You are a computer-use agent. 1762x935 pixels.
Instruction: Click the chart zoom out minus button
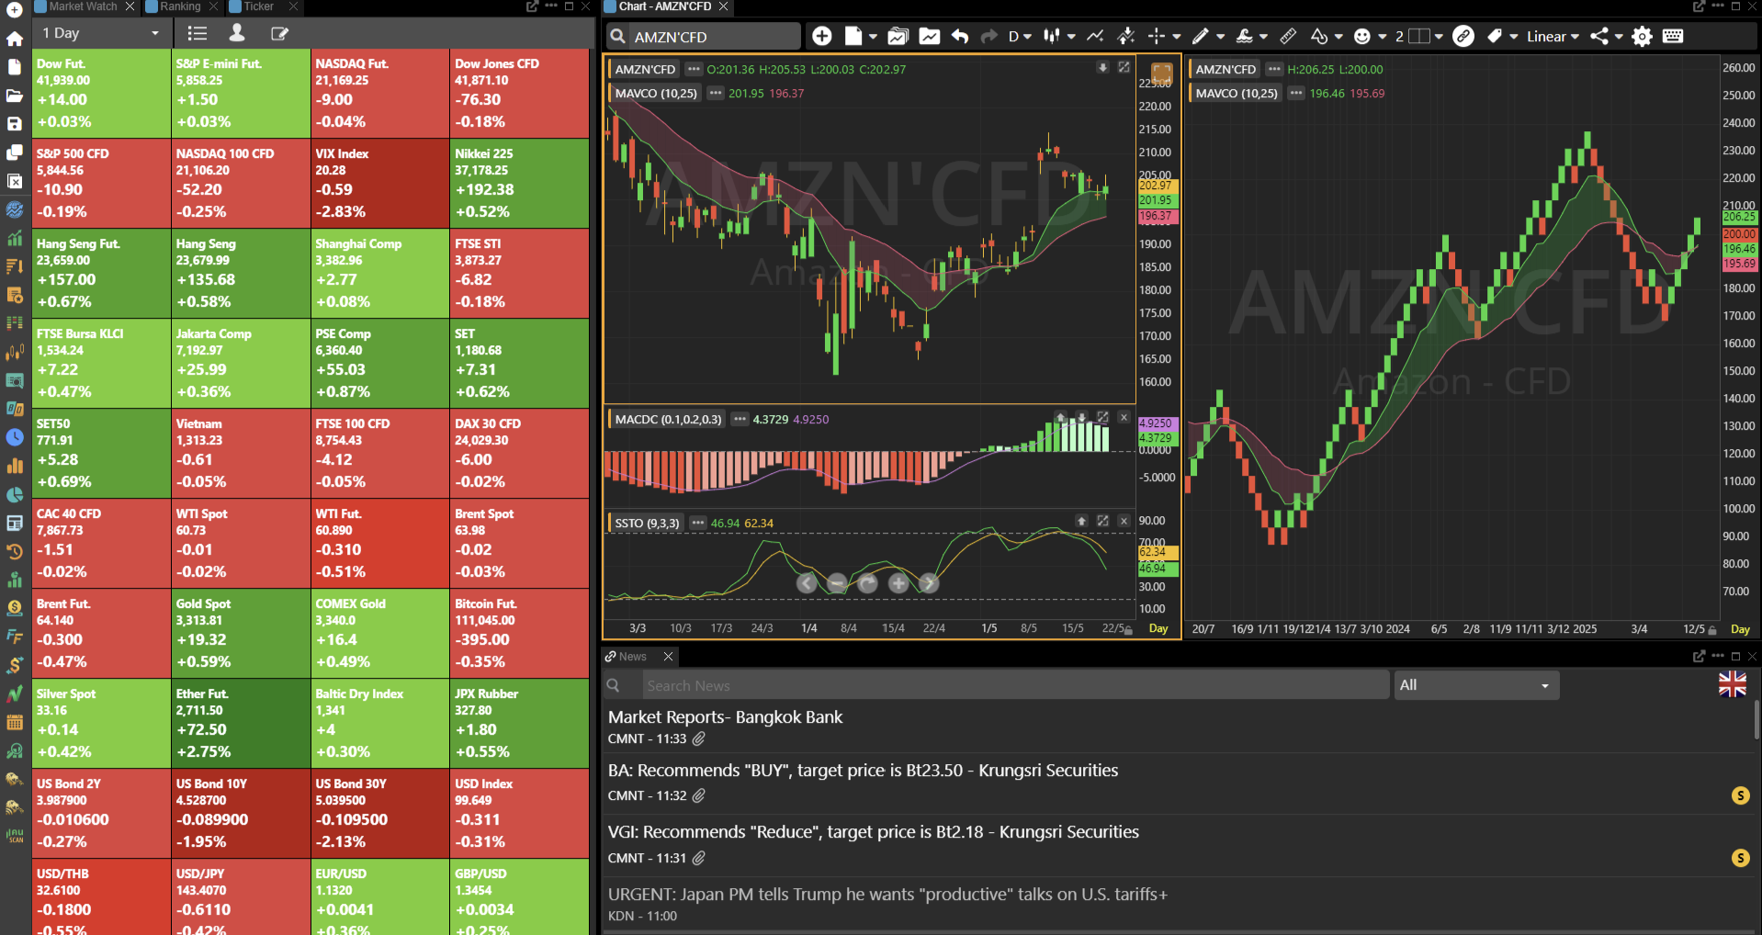click(837, 583)
